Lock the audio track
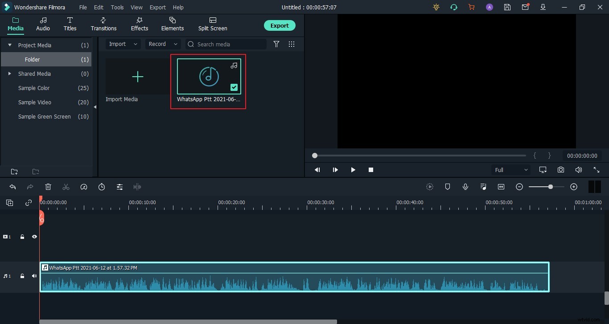The image size is (609, 324). [x=22, y=276]
